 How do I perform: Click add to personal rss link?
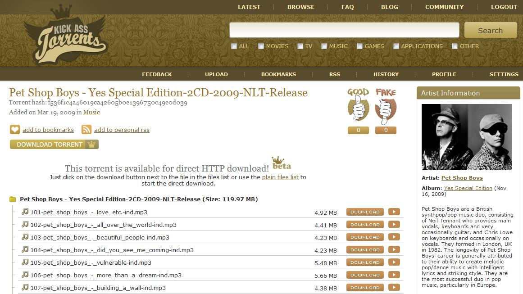[122, 130]
